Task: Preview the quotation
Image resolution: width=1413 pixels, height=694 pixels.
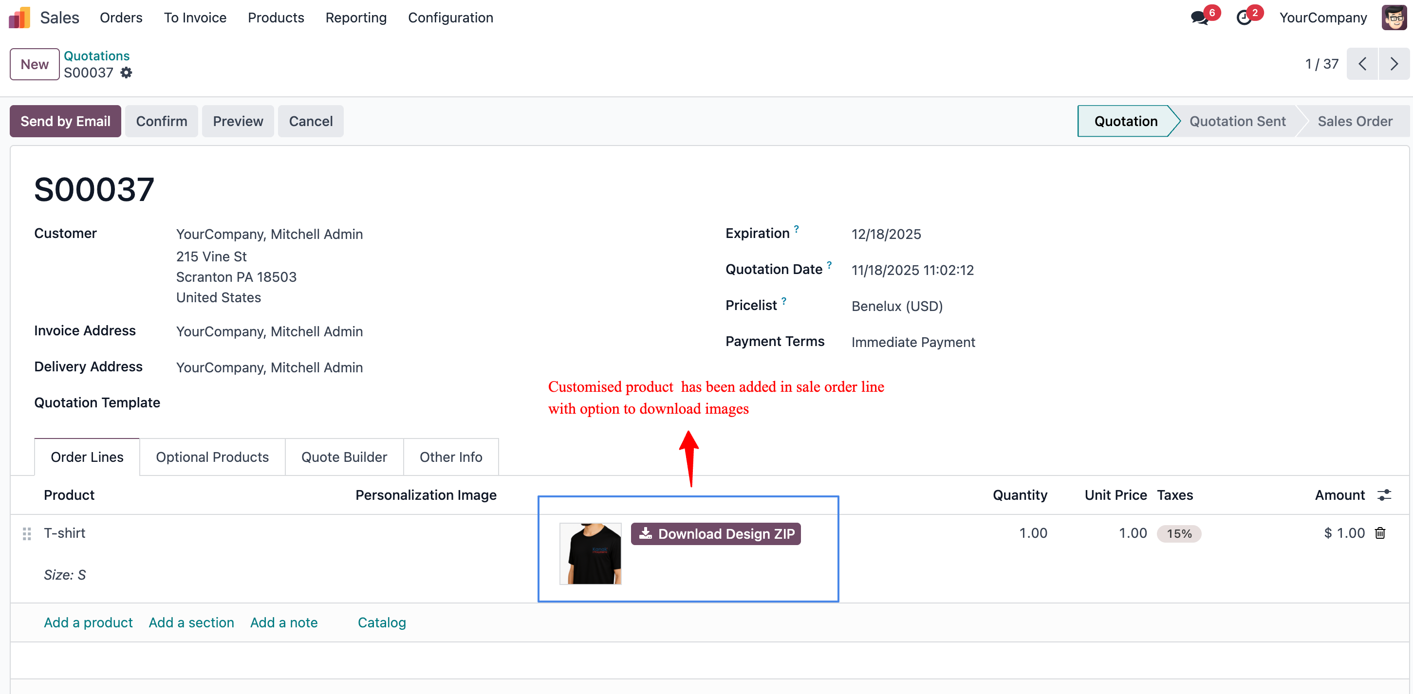Action: (238, 121)
